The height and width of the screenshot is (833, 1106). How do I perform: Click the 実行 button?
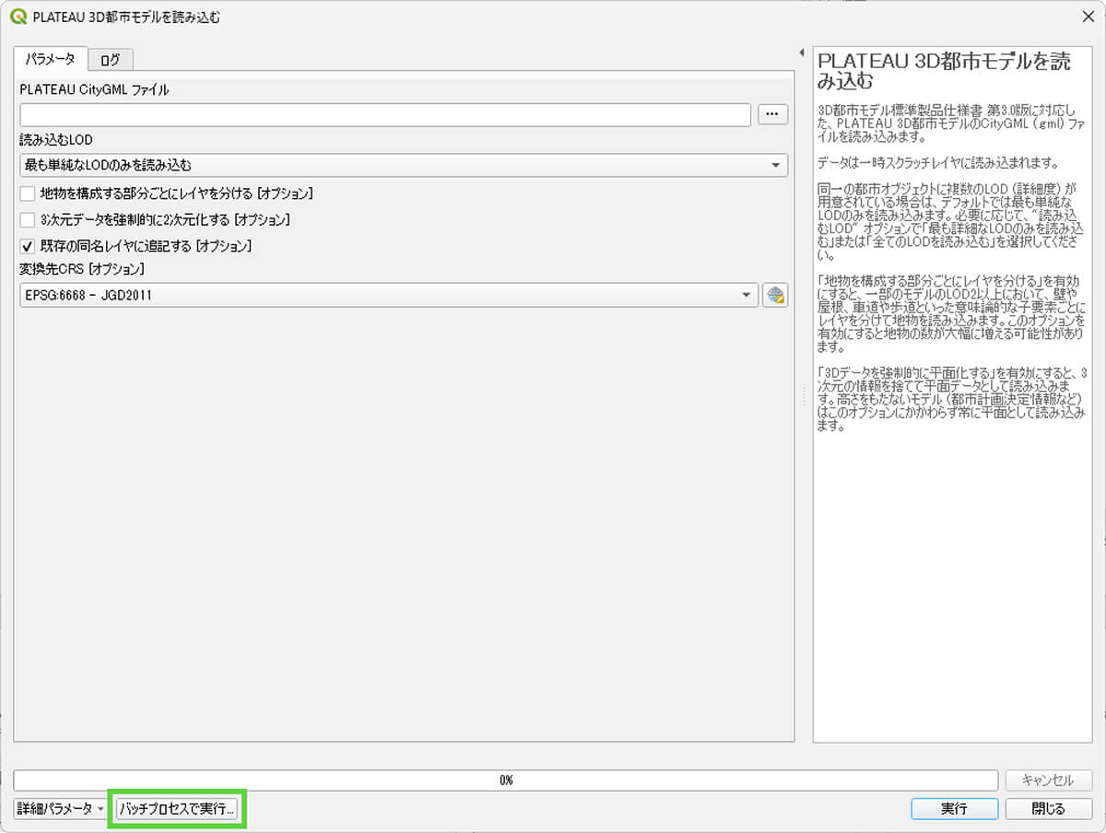[954, 808]
